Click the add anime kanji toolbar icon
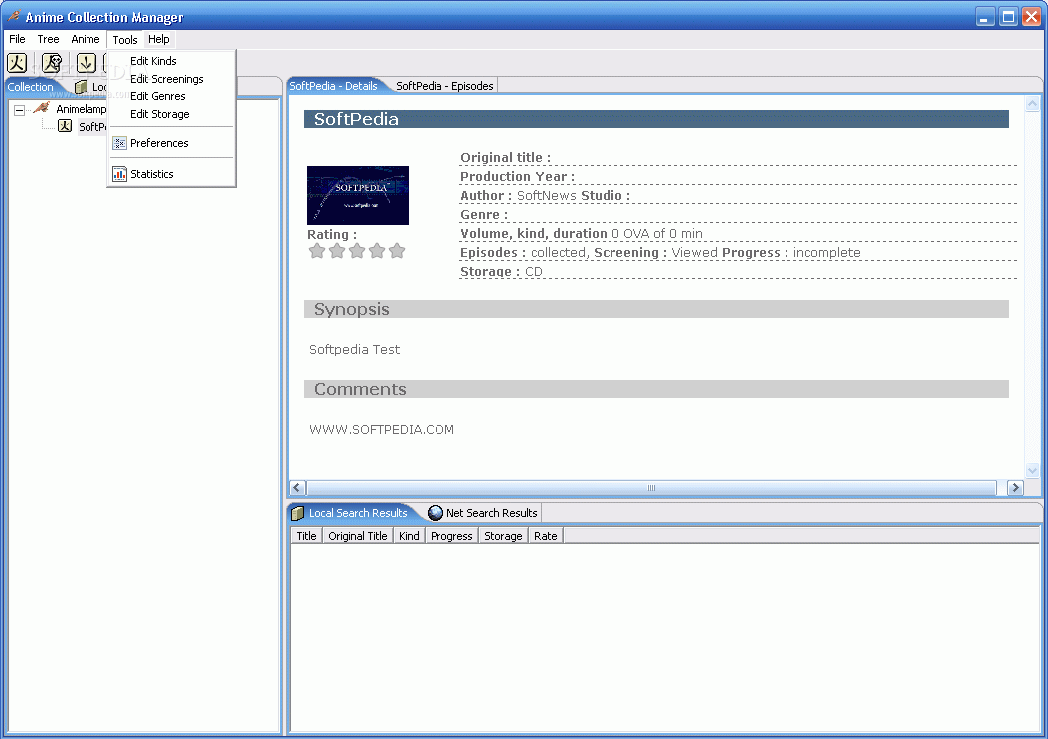 point(17,63)
